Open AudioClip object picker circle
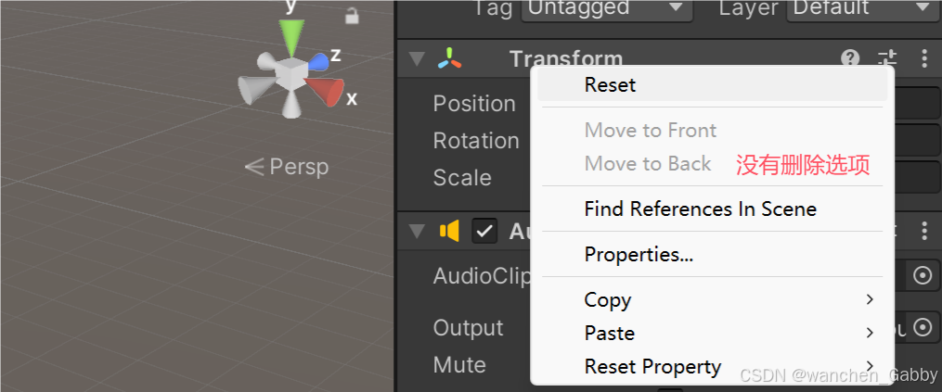This screenshot has height=392, width=942. click(x=922, y=275)
